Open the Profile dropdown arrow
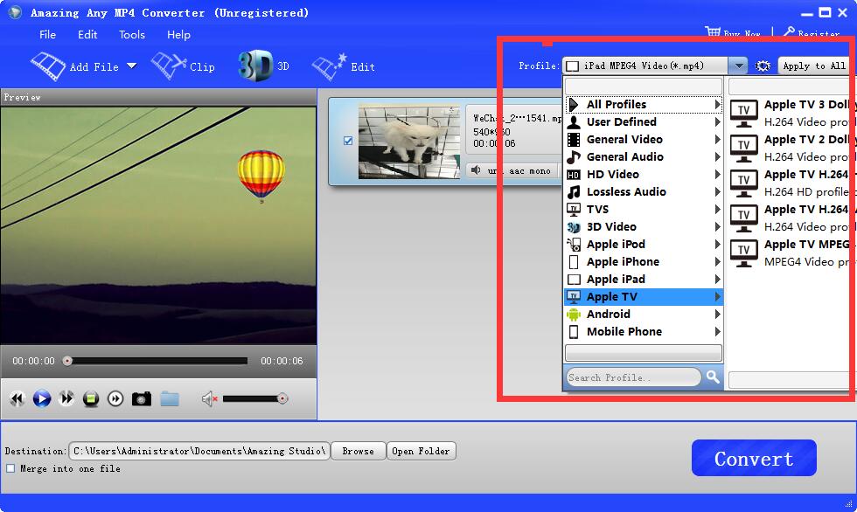This screenshot has height=512, width=857. tap(738, 66)
